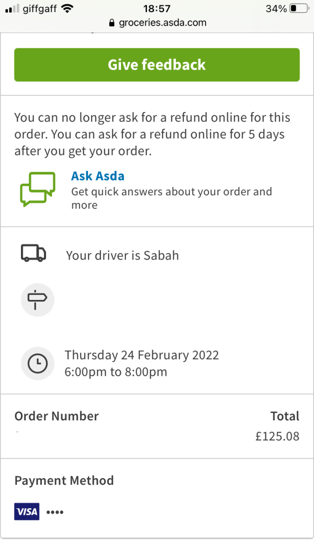Click the green chat bubbles icon
314x558 pixels.
[38, 189]
